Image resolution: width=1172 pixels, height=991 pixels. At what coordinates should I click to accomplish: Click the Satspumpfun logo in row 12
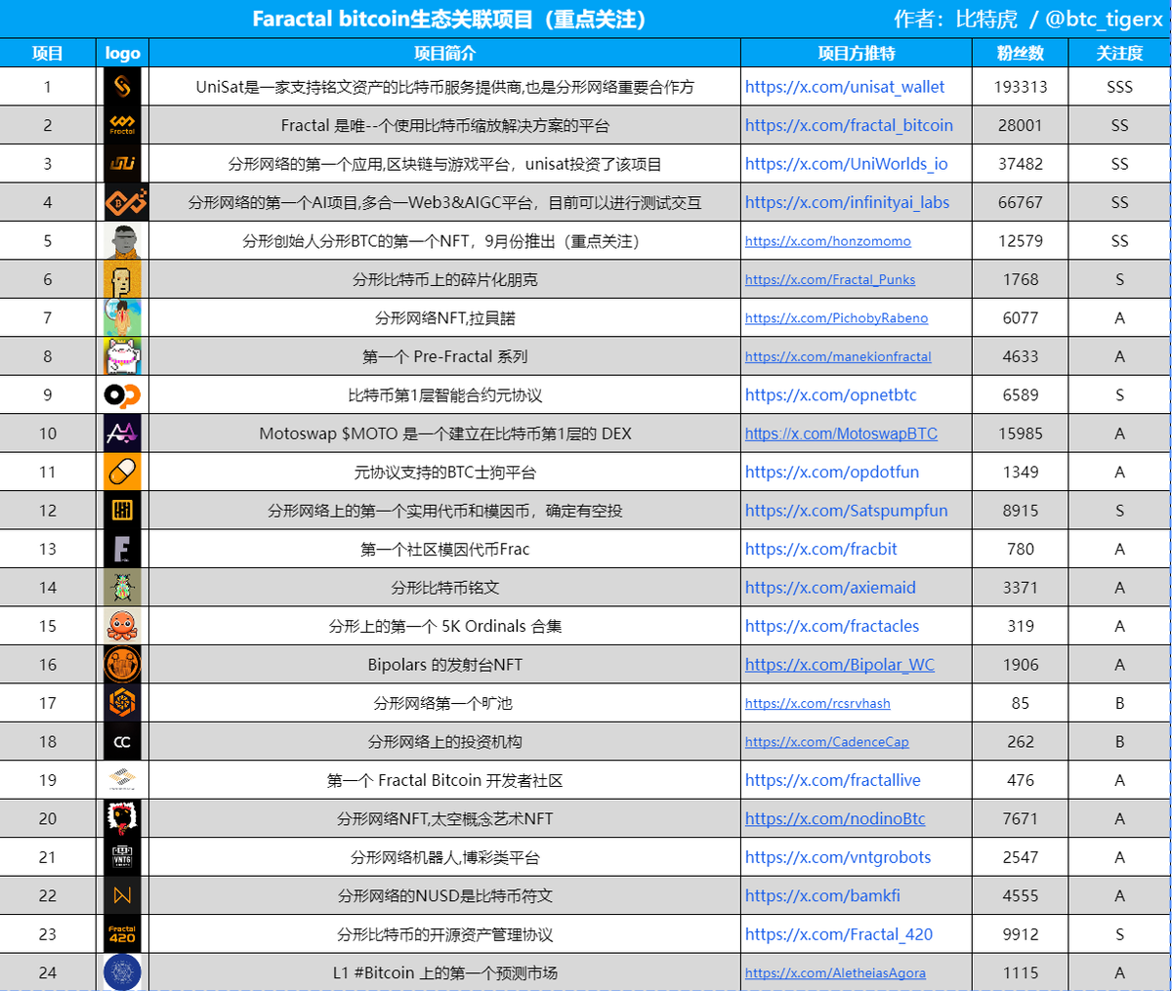tap(122, 511)
